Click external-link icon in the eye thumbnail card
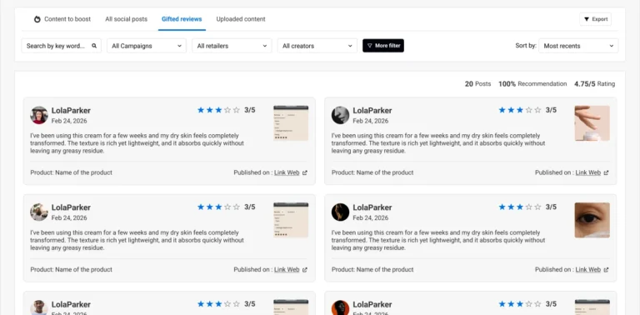 tap(606, 270)
